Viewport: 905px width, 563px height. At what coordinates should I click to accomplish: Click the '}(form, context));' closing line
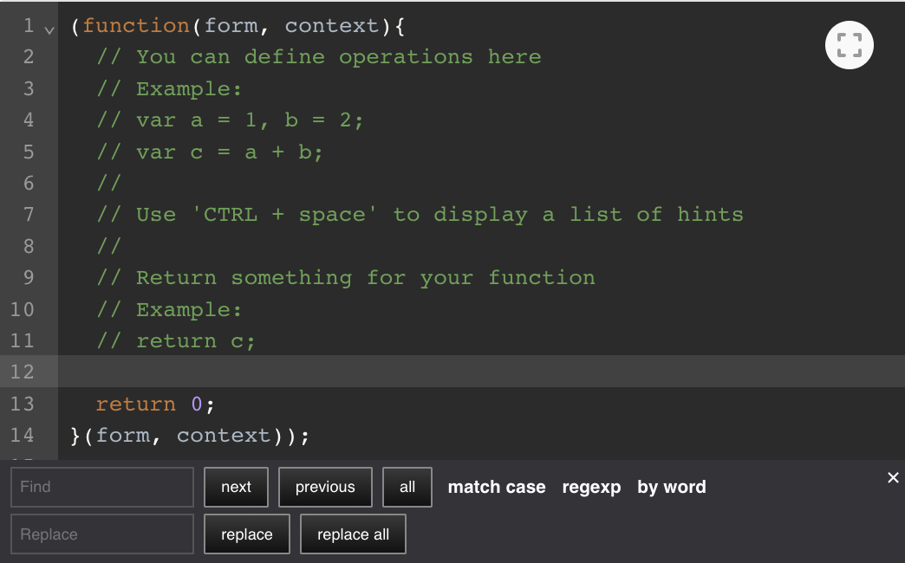pyautogui.click(x=190, y=436)
